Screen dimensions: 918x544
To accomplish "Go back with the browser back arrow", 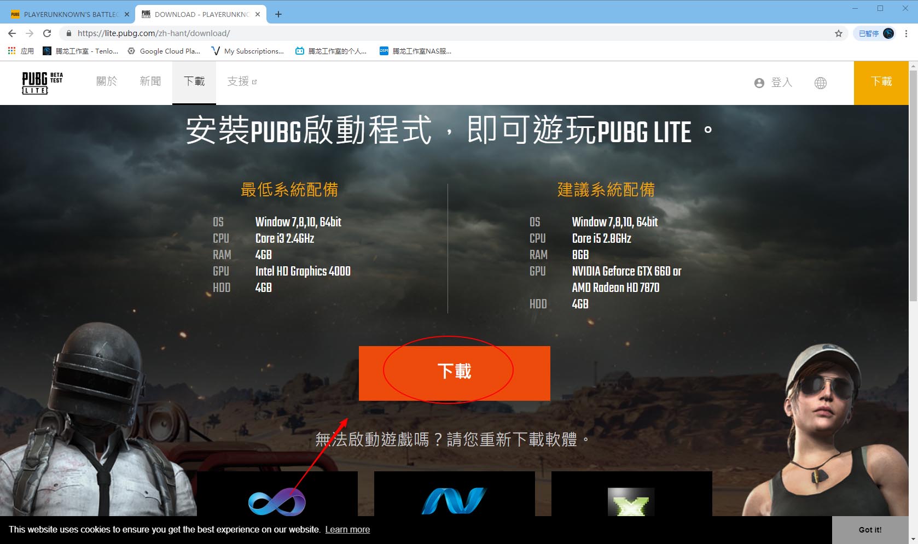I will pyautogui.click(x=12, y=33).
